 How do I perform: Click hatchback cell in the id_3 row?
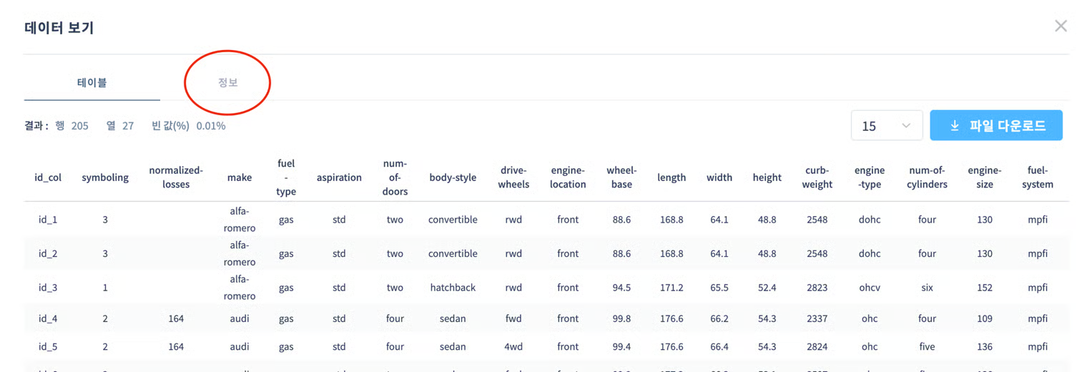(x=453, y=288)
